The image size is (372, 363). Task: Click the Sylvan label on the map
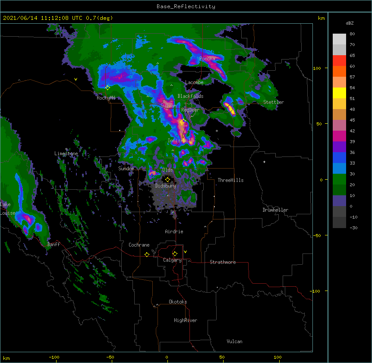click(x=168, y=106)
